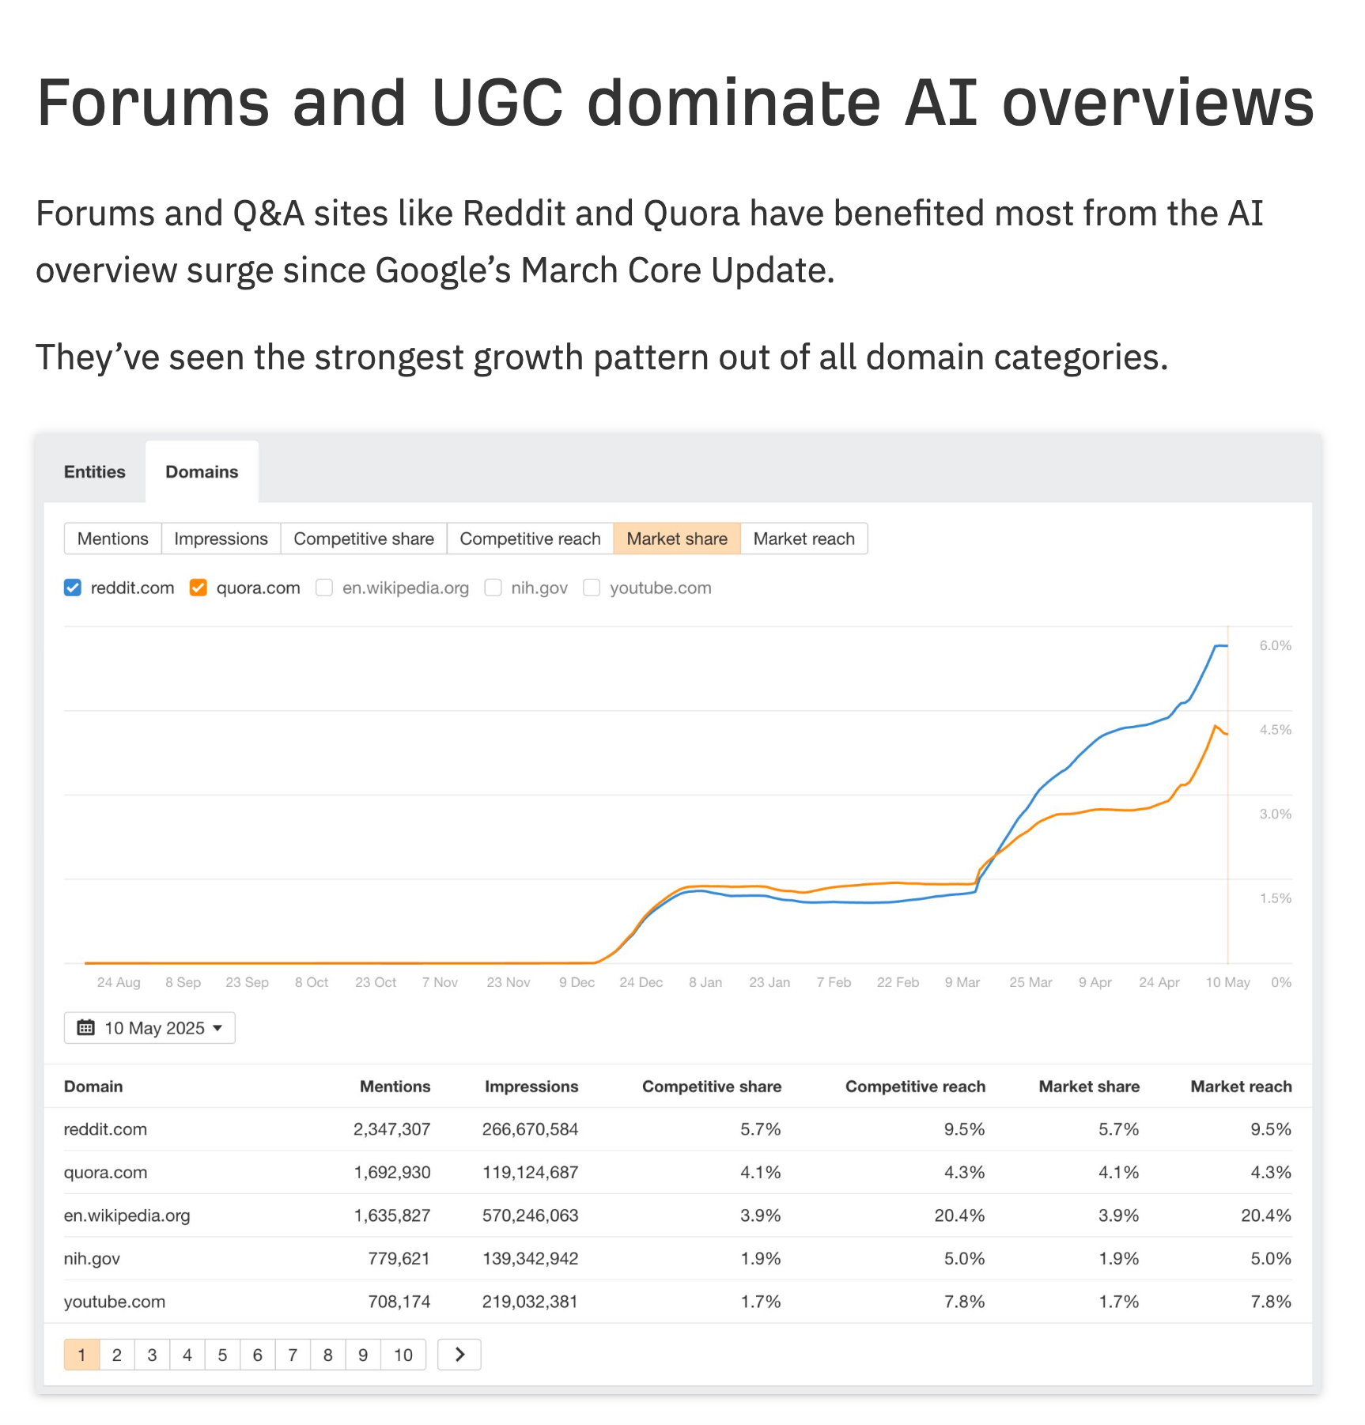The image size is (1365, 1425).
Task: Switch chart to Market reach
Action: tap(804, 539)
